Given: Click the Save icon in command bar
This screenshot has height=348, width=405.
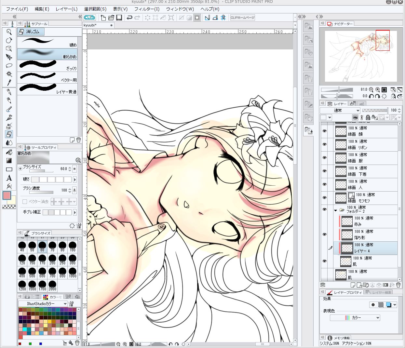Looking at the screenshot, I should (119, 18).
